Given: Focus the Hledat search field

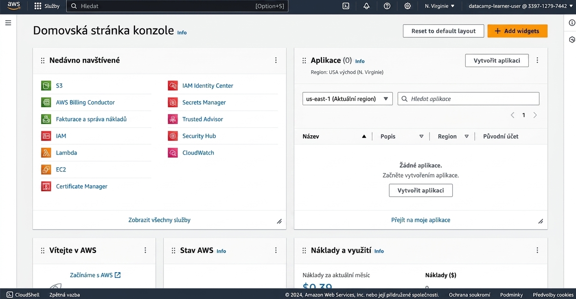Looking at the screenshot, I should [177, 6].
